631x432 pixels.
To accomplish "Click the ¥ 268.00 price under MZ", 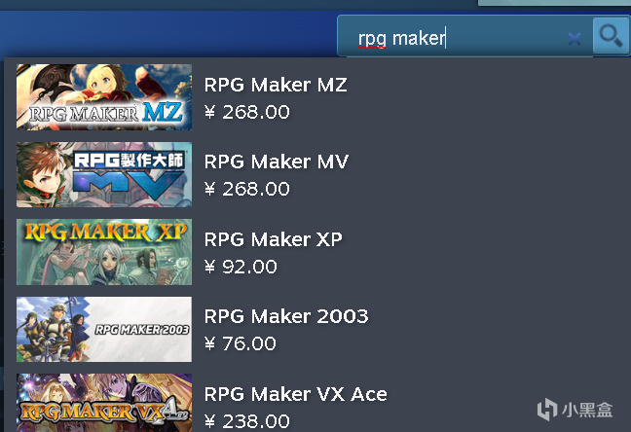I will tap(247, 112).
